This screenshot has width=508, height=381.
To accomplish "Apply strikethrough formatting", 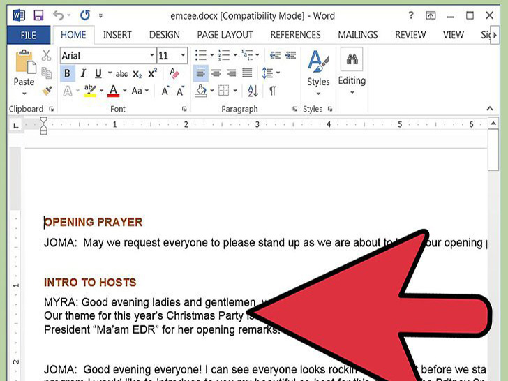I will coord(121,74).
